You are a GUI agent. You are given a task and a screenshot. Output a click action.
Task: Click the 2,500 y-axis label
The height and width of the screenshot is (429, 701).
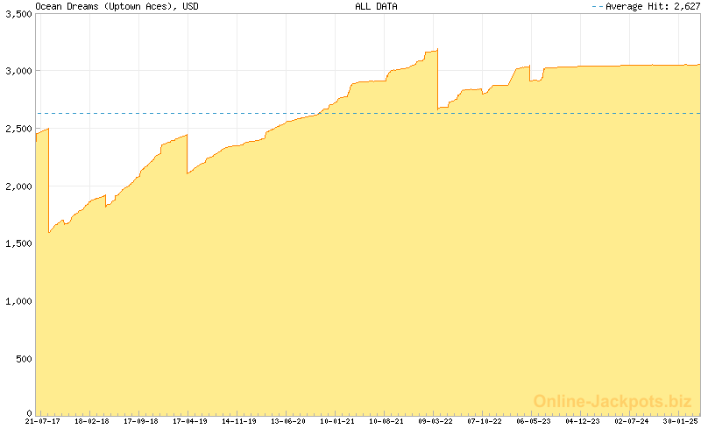pos(18,129)
